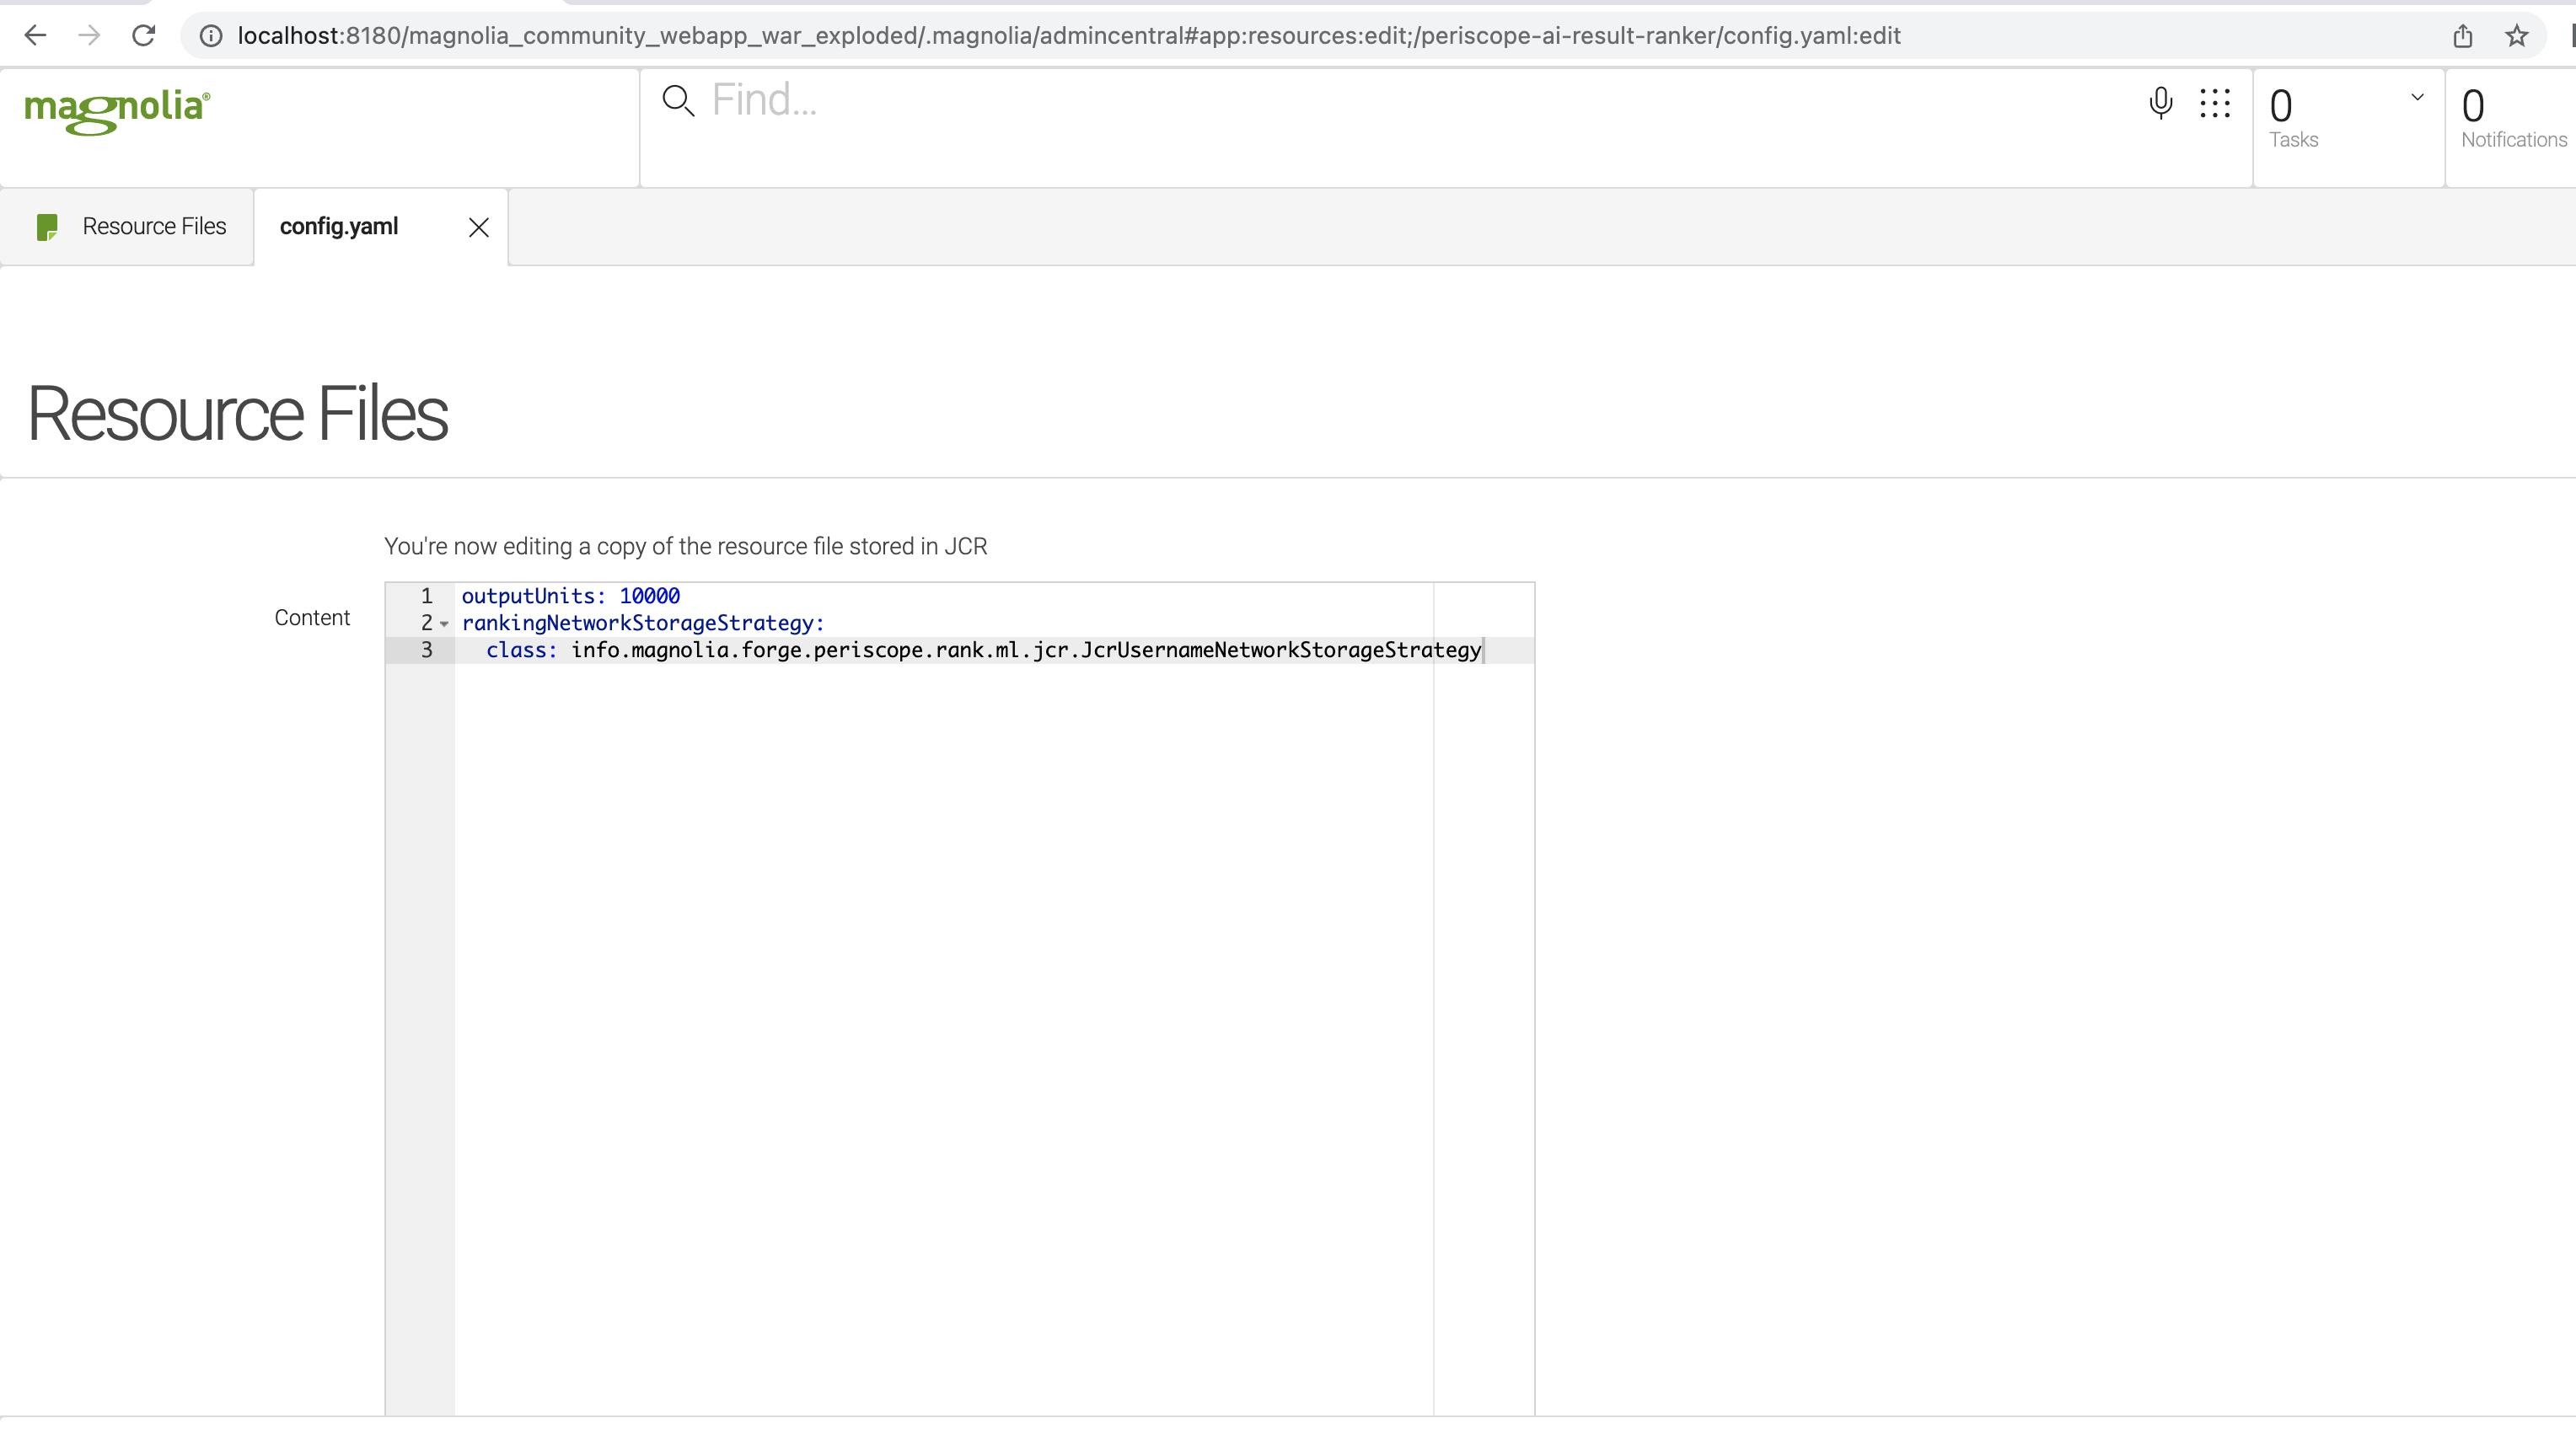This screenshot has width=2576, height=1434.
Task: Activate the microphone voice search icon
Action: (2160, 102)
